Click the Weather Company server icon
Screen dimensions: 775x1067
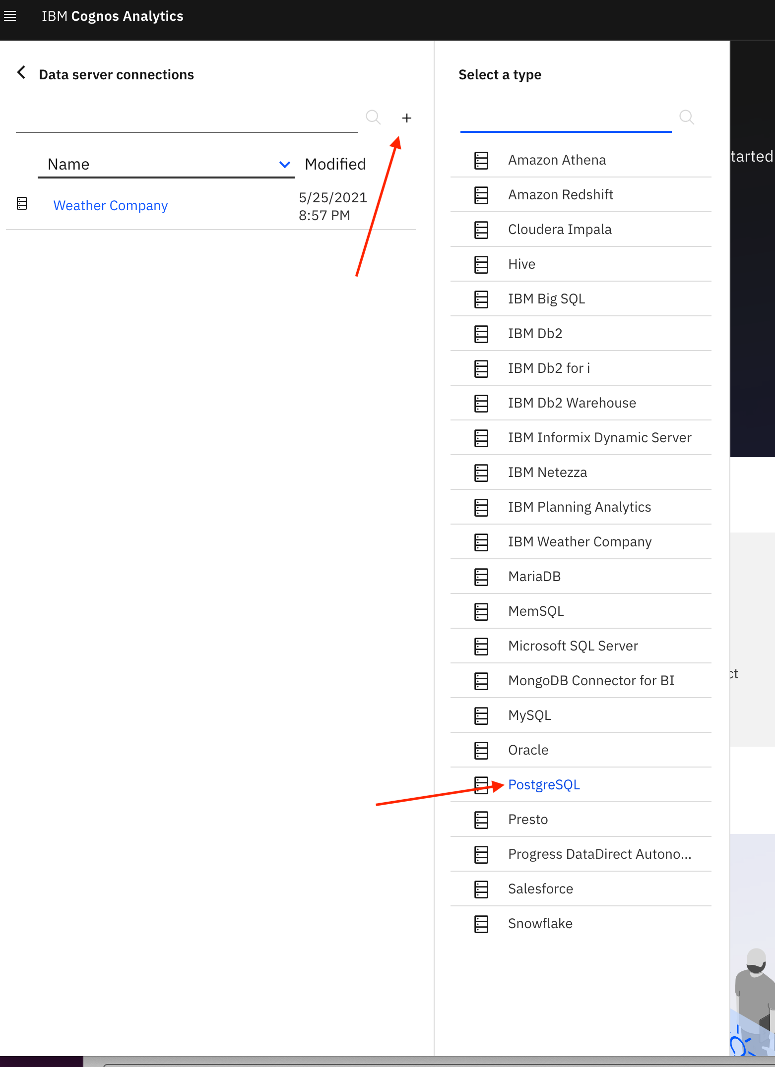[x=22, y=203]
